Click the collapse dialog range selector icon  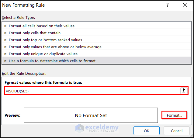184,91
